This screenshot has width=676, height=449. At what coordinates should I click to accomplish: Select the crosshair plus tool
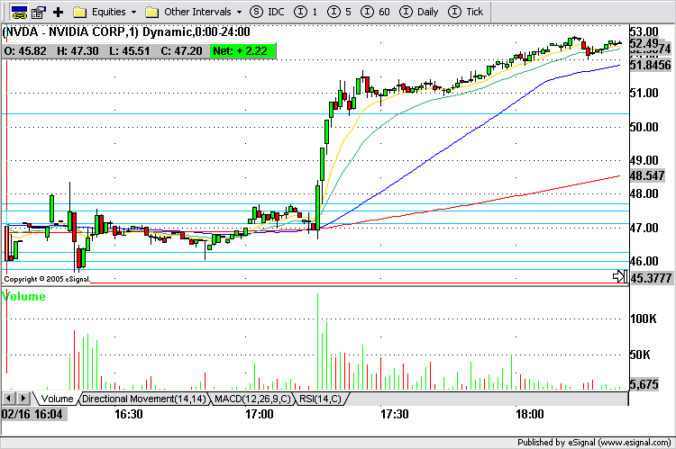pos(58,12)
